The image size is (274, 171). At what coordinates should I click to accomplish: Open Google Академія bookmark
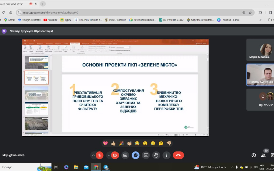(x=29, y=20)
